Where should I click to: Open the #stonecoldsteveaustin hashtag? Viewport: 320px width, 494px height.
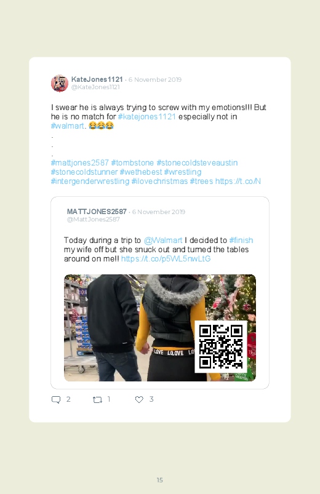click(x=197, y=163)
